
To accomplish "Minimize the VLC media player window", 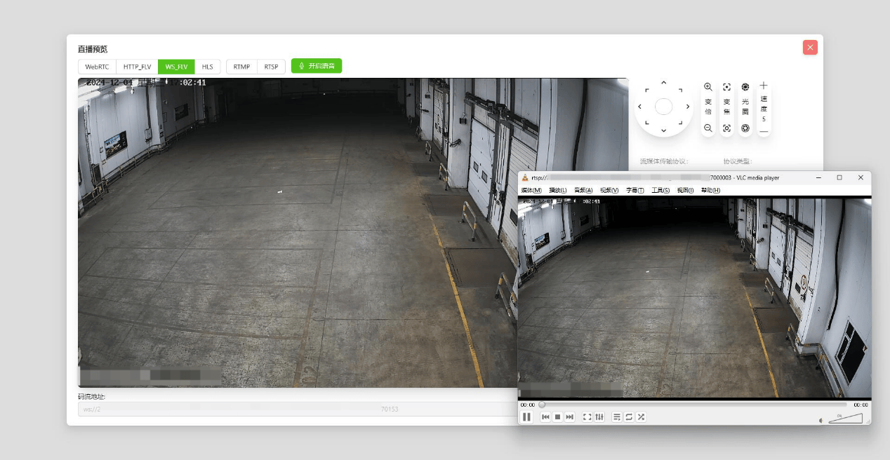I will coord(818,177).
